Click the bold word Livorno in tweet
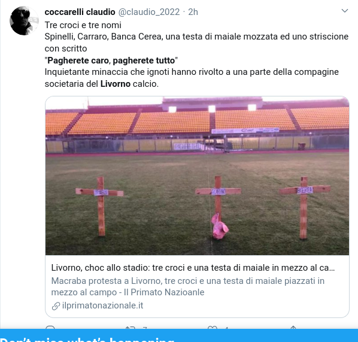358x342 pixels. coord(116,84)
